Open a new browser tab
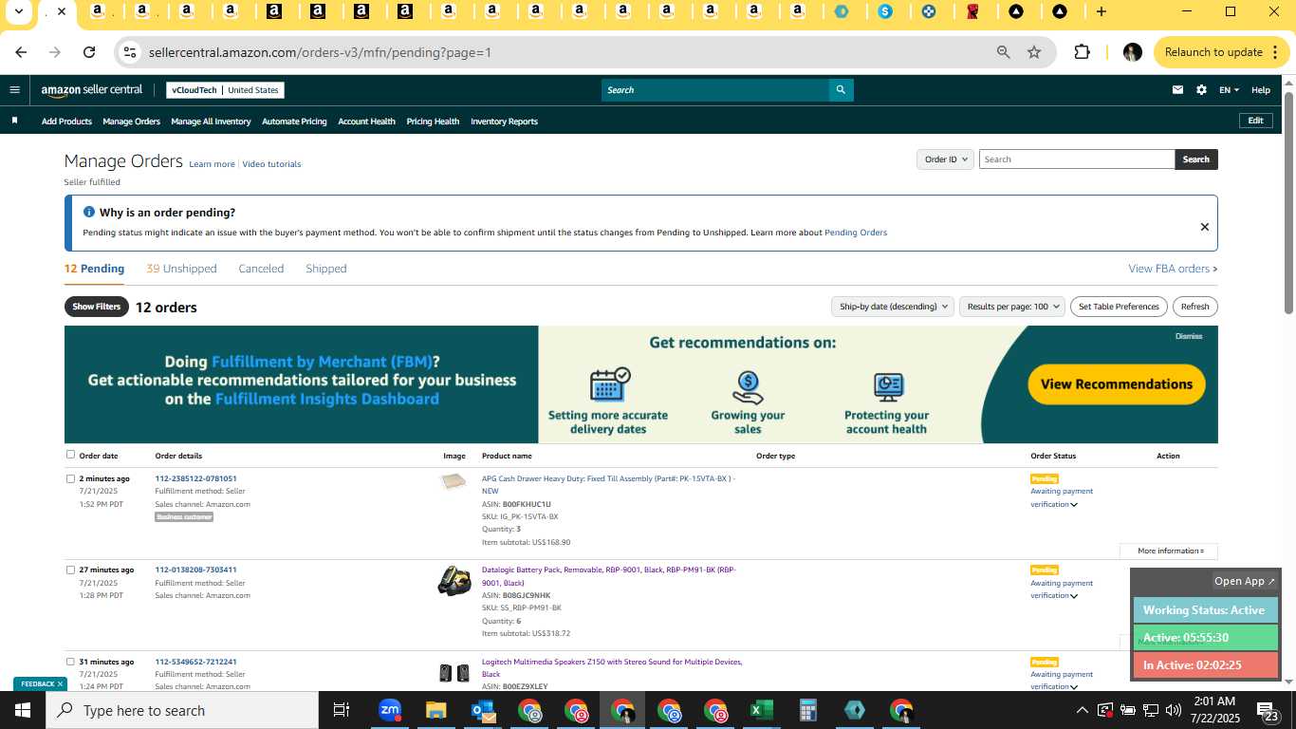Image resolution: width=1296 pixels, height=729 pixels. [x=1101, y=11]
